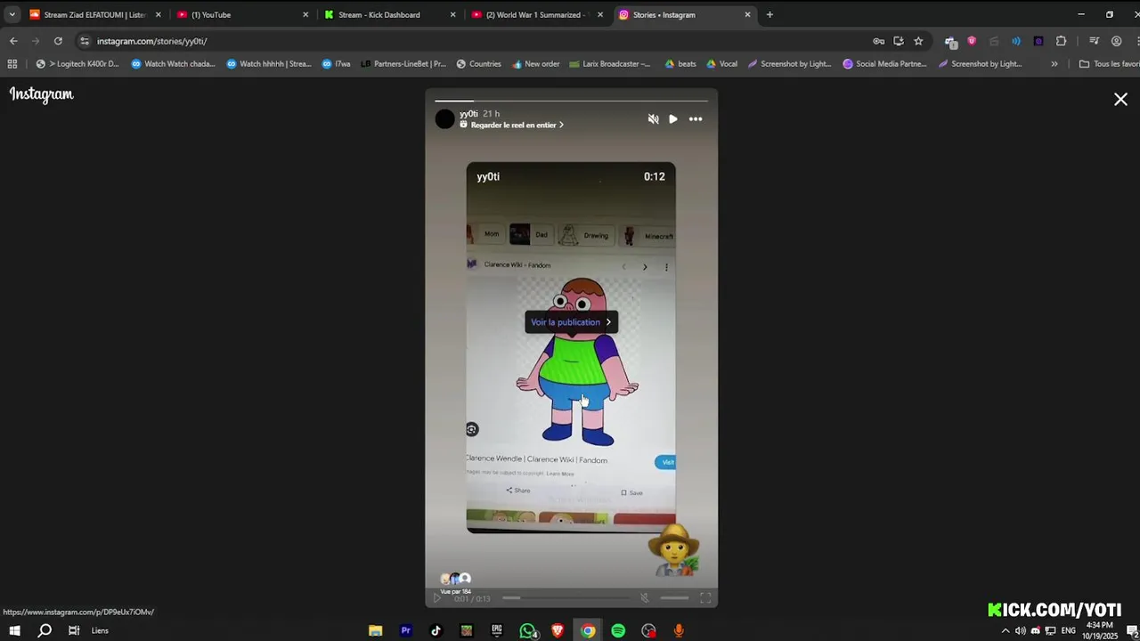Switch to World War 1 Summarized tab
The height and width of the screenshot is (641, 1140).
click(x=536, y=14)
